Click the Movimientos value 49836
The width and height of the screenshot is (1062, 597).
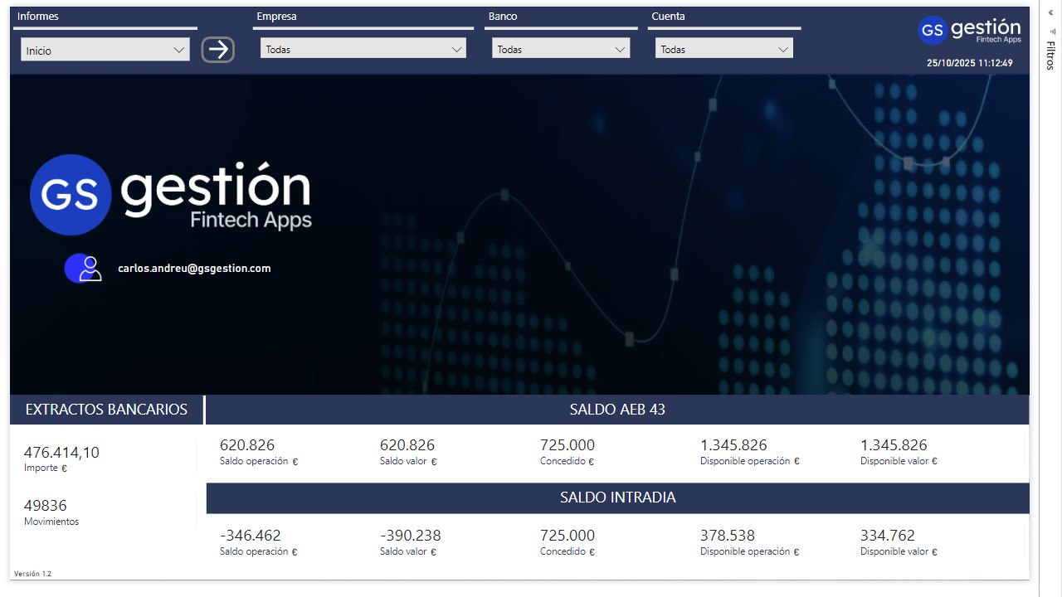click(46, 505)
